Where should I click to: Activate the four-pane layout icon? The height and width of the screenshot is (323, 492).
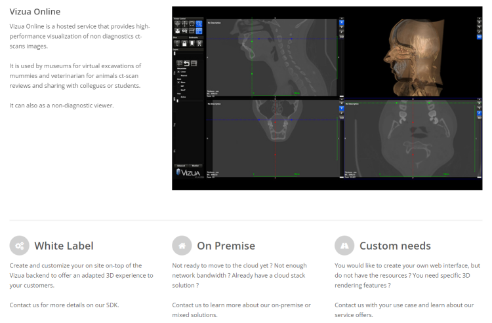(x=199, y=31)
